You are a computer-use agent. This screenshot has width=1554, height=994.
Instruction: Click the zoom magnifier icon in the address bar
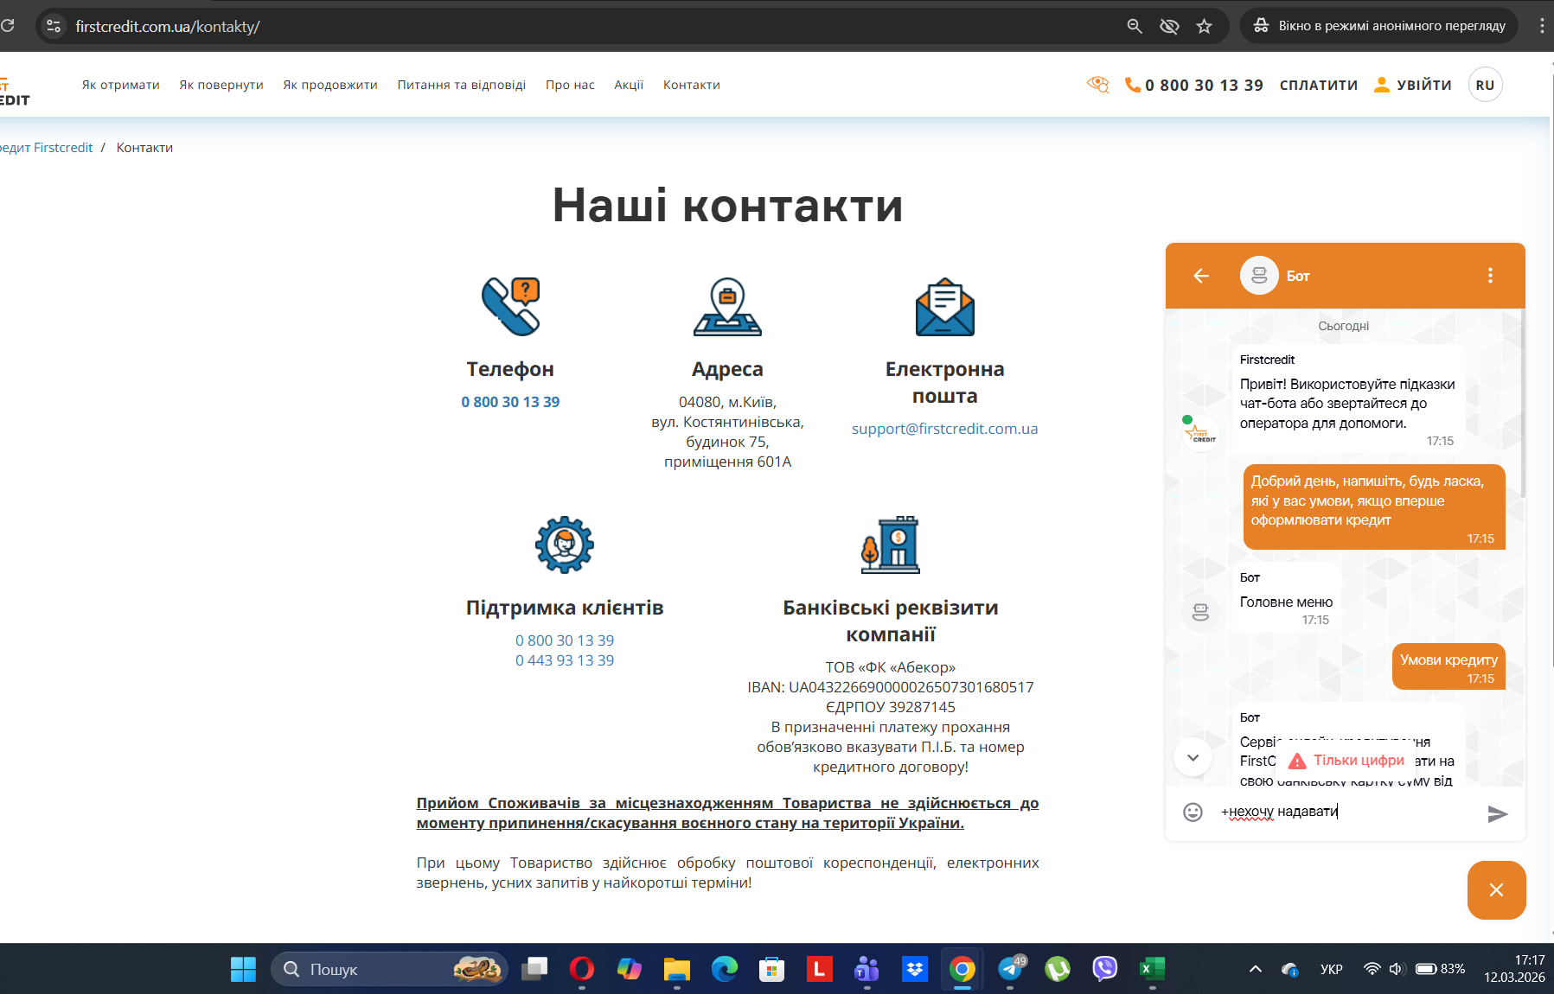[1135, 26]
